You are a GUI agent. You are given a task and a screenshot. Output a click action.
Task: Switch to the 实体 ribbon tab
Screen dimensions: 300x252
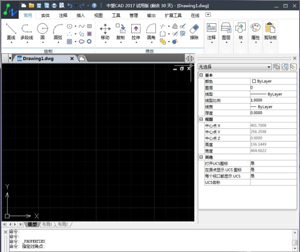click(46, 15)
